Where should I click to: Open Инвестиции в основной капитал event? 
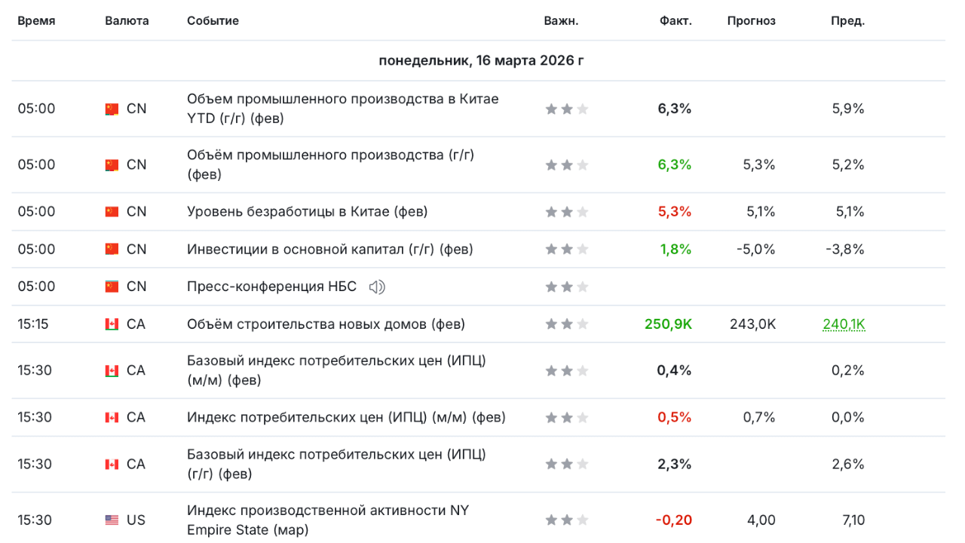click(x=329, y=250)
